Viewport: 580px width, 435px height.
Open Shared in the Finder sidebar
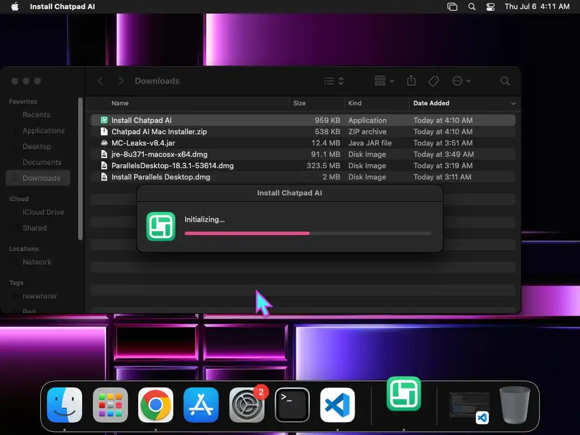(35, 228)
